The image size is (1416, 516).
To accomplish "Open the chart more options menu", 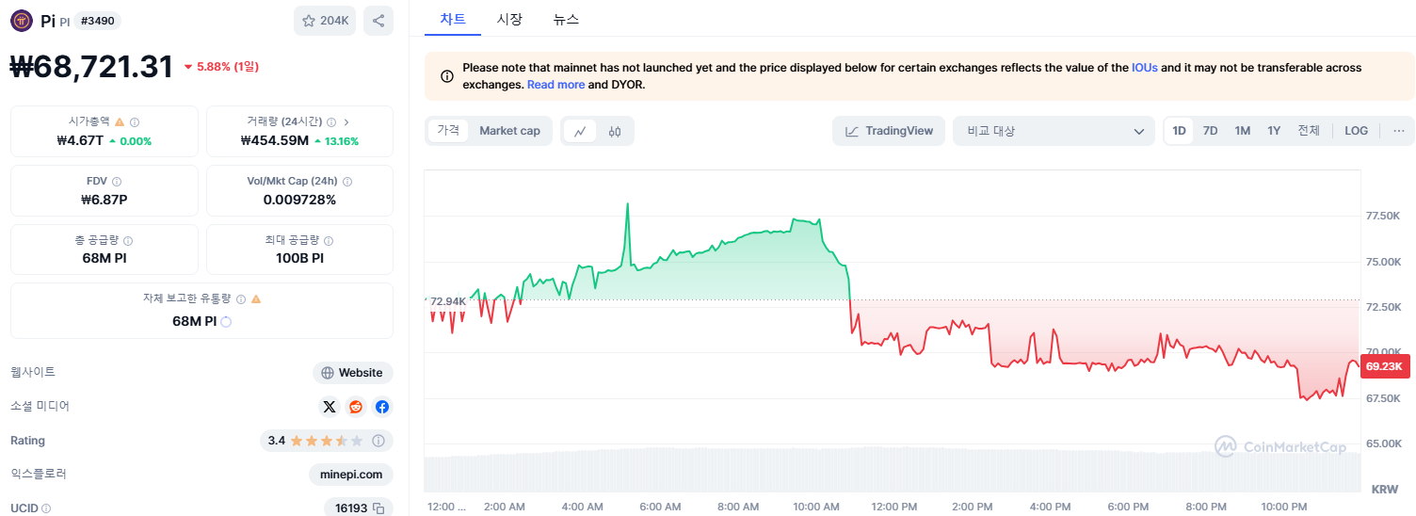I will [1399, 131].
